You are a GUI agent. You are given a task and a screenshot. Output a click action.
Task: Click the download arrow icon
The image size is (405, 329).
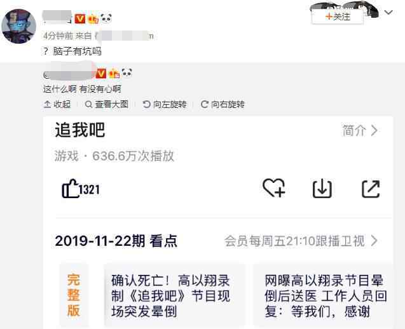[x=322, y=189]
